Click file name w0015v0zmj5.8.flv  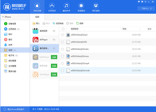pyautogui.click(x=79, y=42)
